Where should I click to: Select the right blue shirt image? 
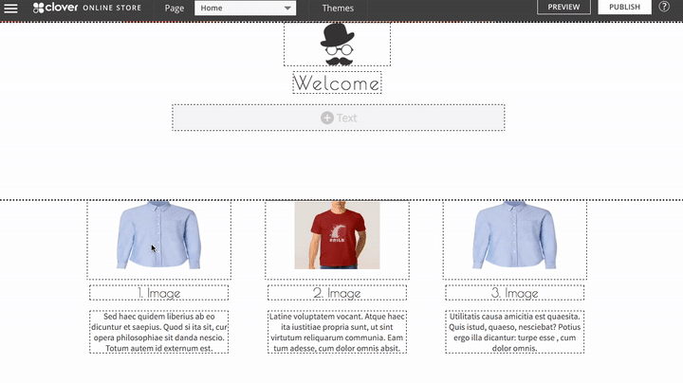[x=515, y=237]
